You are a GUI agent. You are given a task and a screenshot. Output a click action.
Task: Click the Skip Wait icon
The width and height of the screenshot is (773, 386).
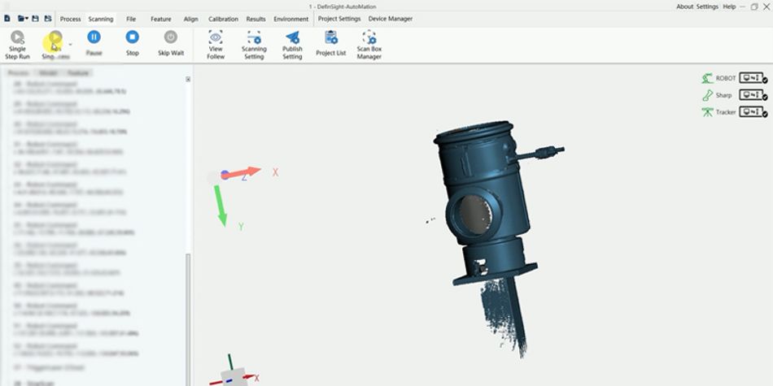tap(170, 37)
